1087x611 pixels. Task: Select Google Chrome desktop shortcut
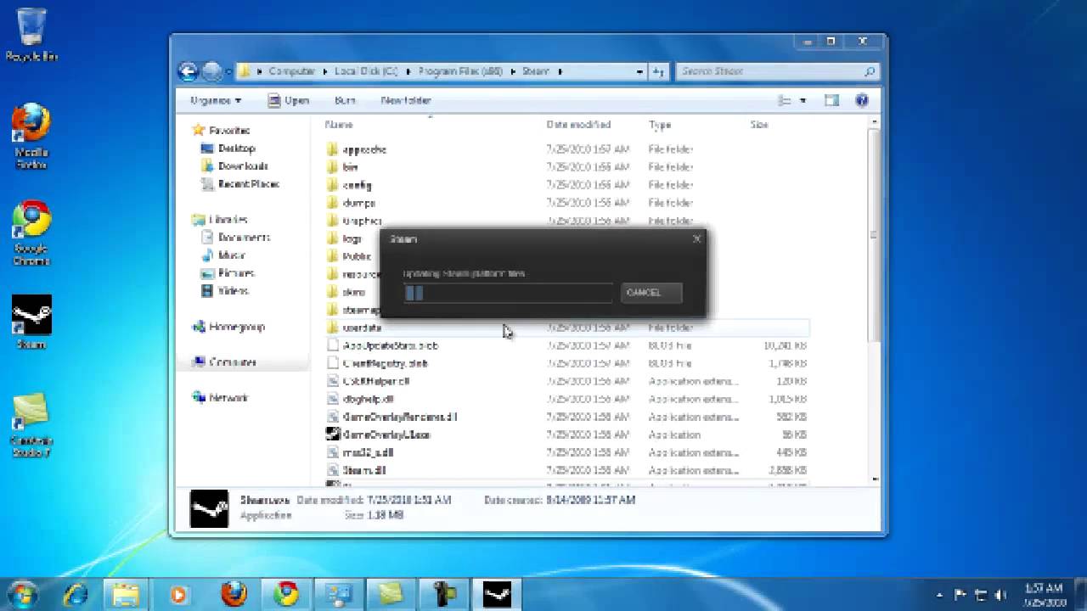coord(31,233)
